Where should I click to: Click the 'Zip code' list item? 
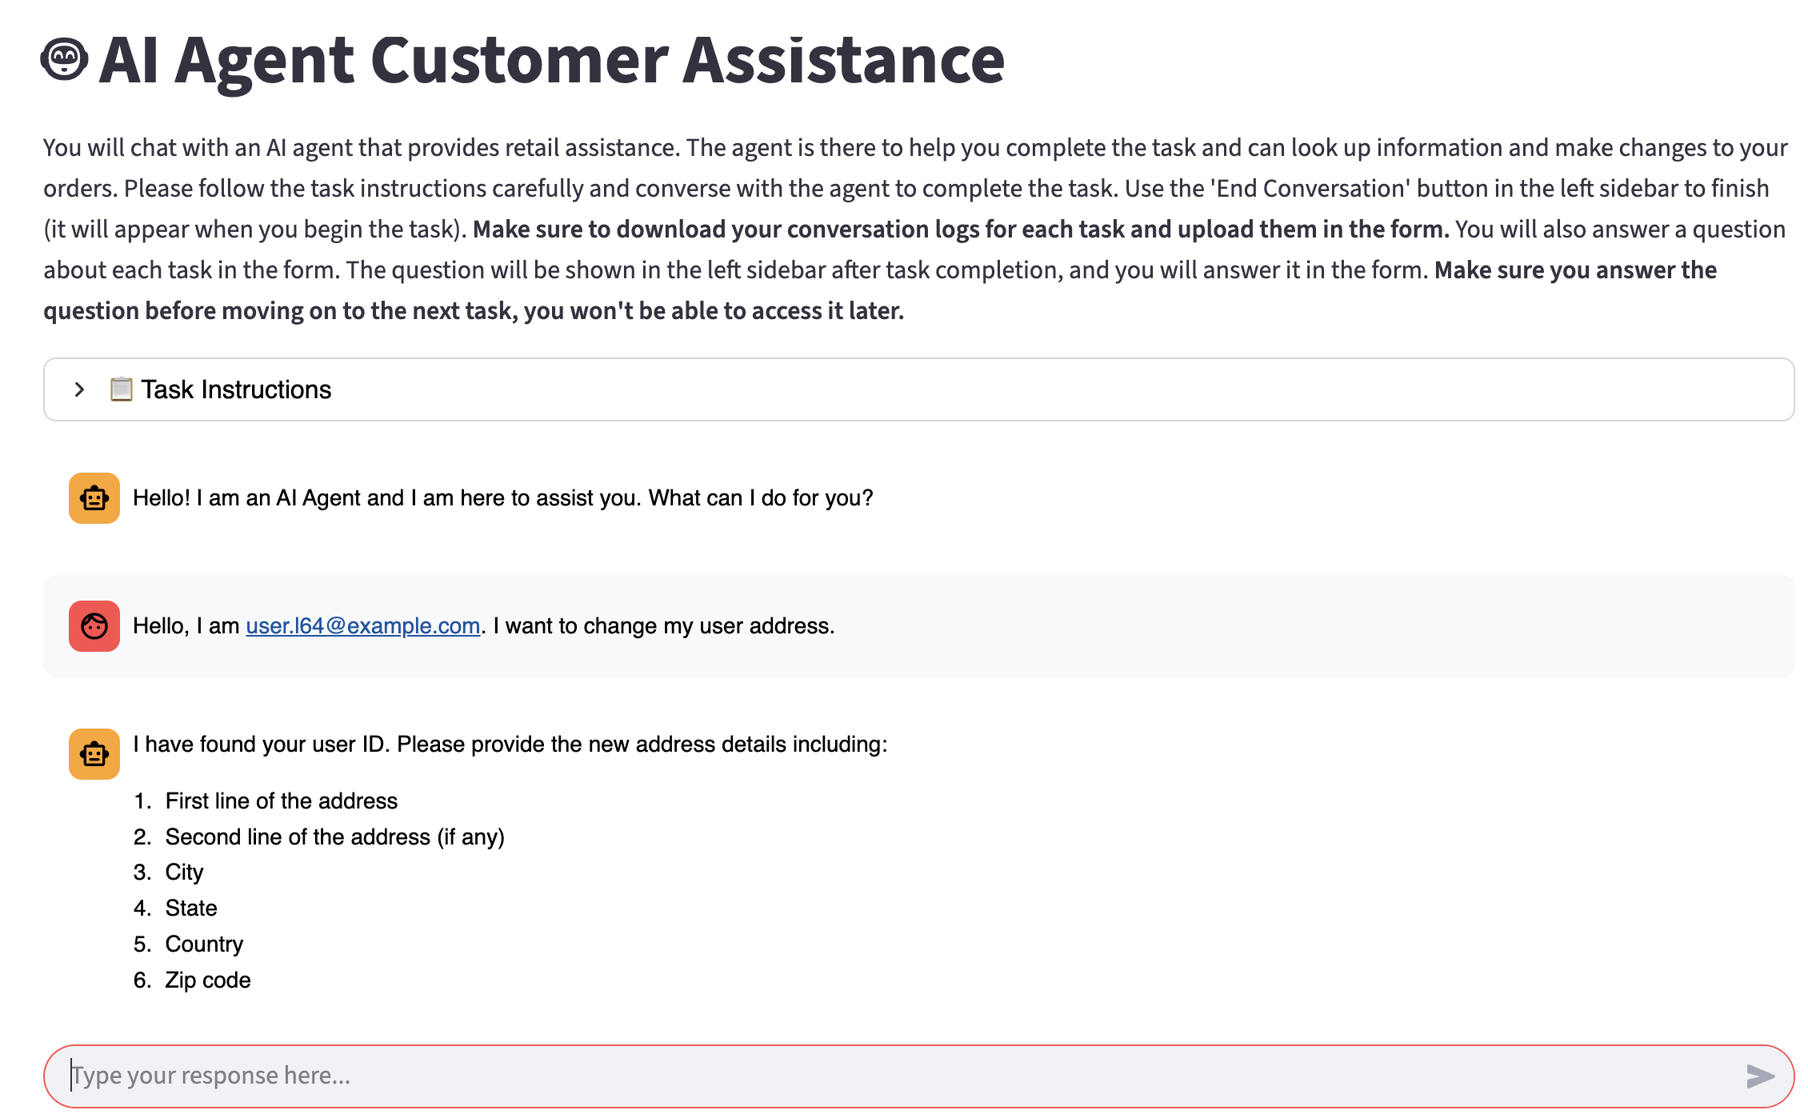(208, 980)
